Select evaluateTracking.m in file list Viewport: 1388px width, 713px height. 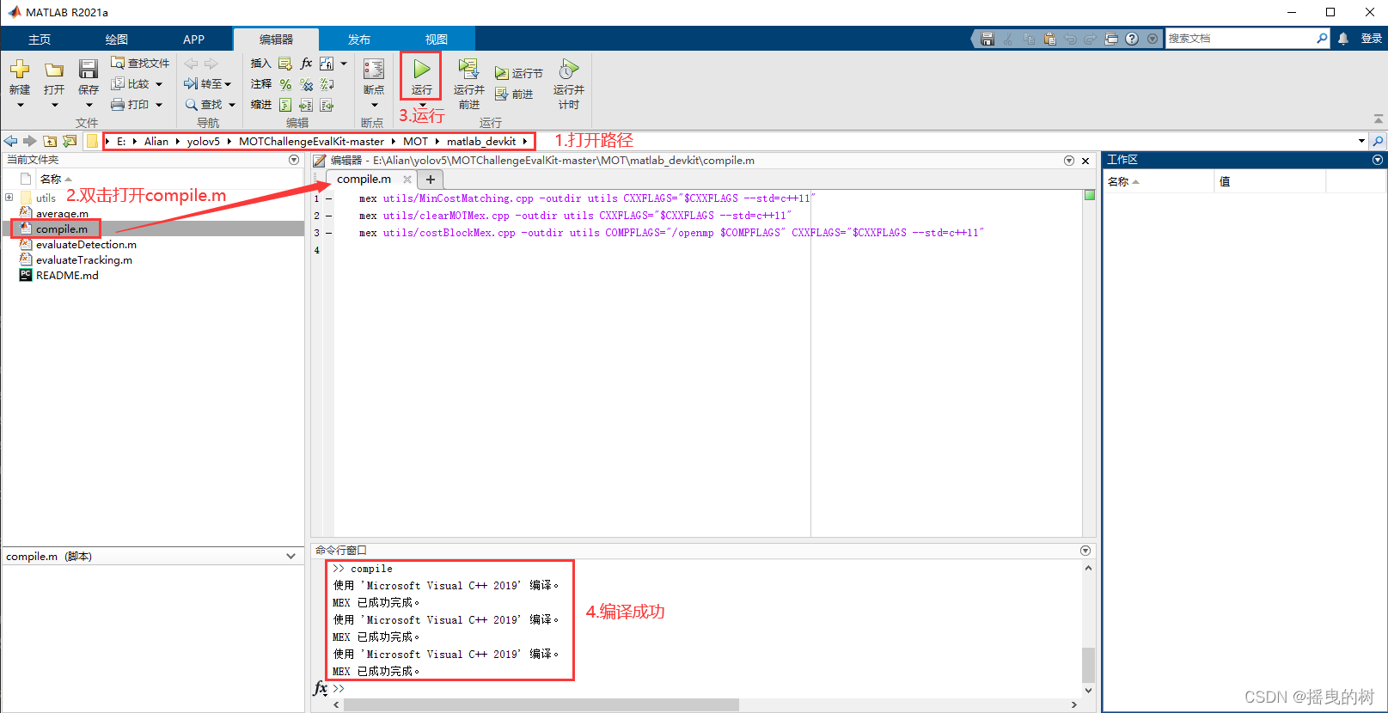tap(84, 260)
